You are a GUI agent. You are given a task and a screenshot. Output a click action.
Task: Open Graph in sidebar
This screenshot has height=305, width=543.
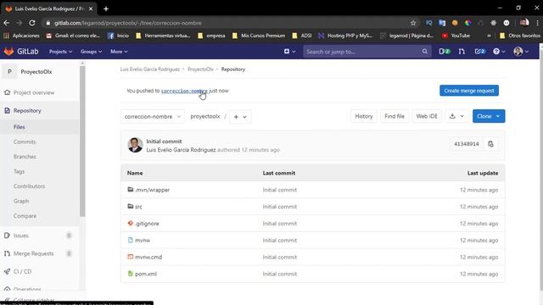point(21,201)
